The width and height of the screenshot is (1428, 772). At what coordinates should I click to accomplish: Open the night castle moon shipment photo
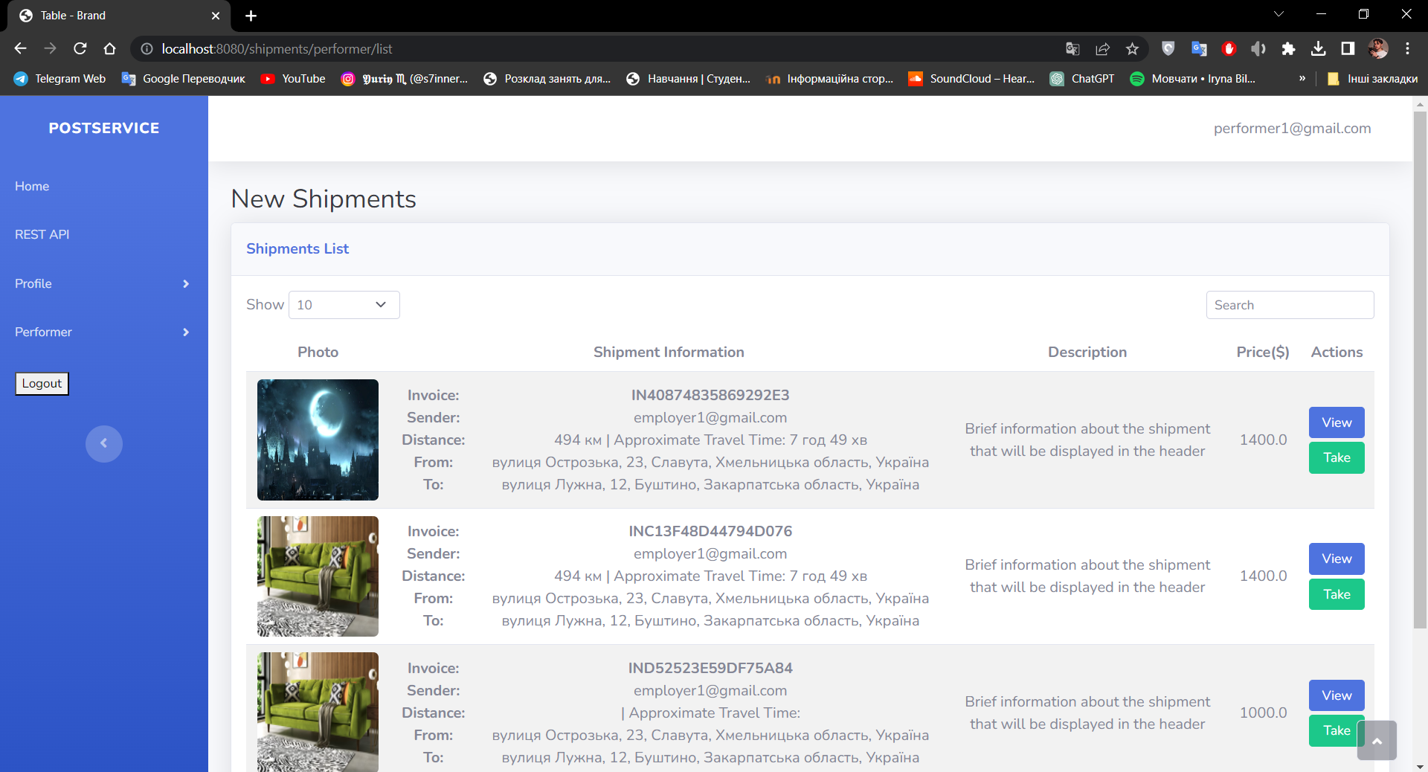318,440
